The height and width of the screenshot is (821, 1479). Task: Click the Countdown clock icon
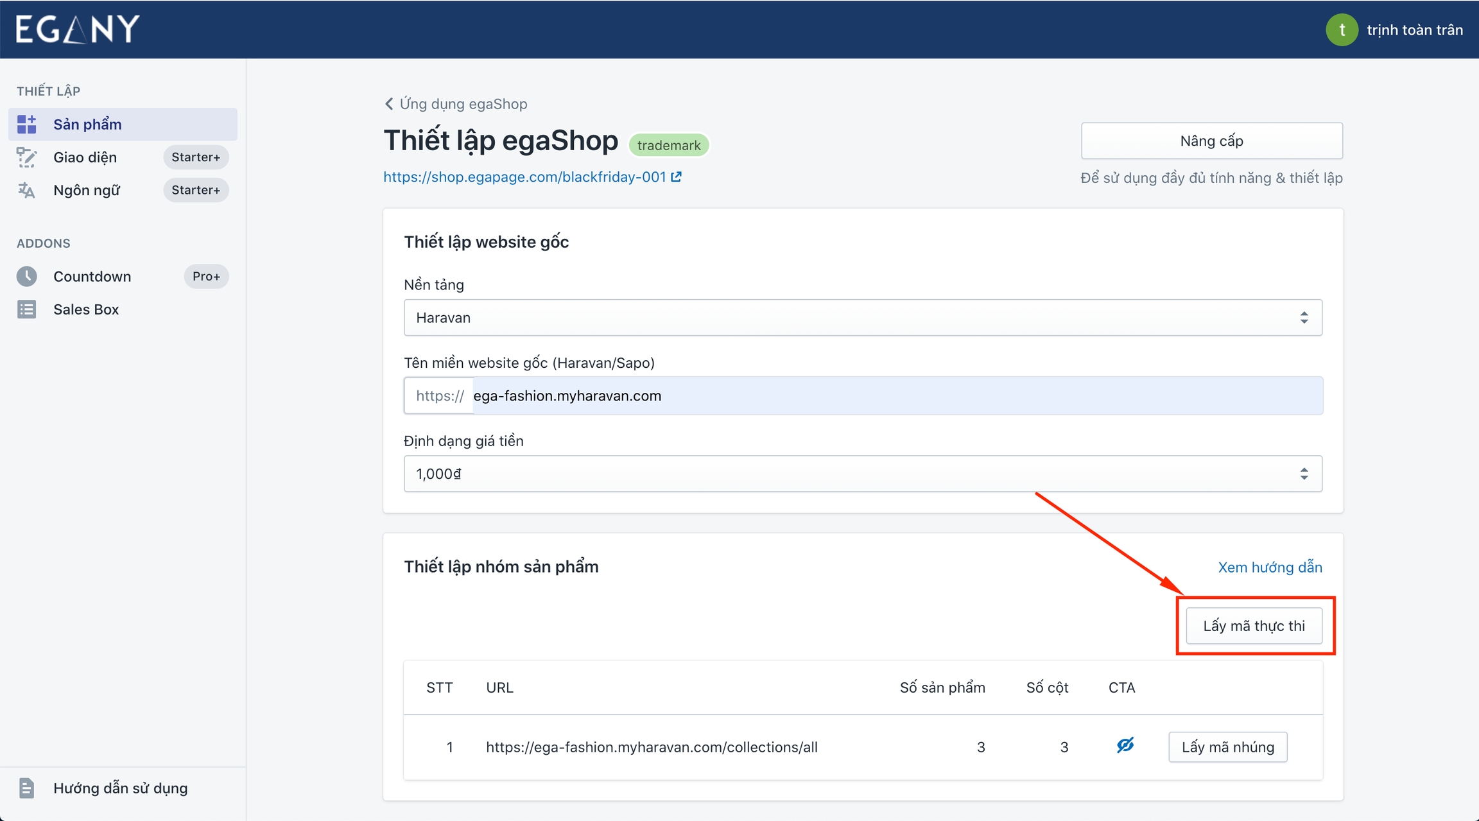point(26,277)
